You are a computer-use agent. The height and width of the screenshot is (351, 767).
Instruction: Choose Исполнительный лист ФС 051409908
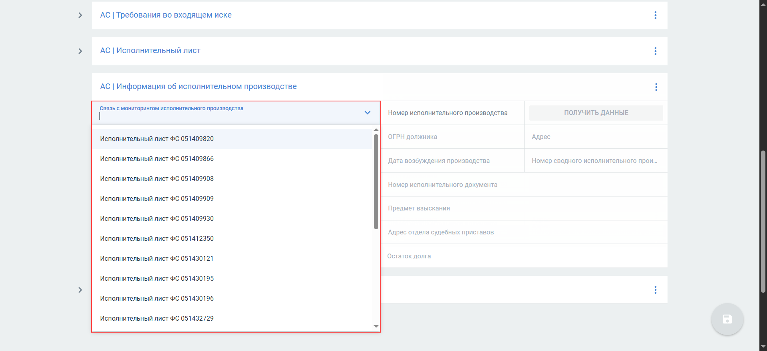click(157, 179)
